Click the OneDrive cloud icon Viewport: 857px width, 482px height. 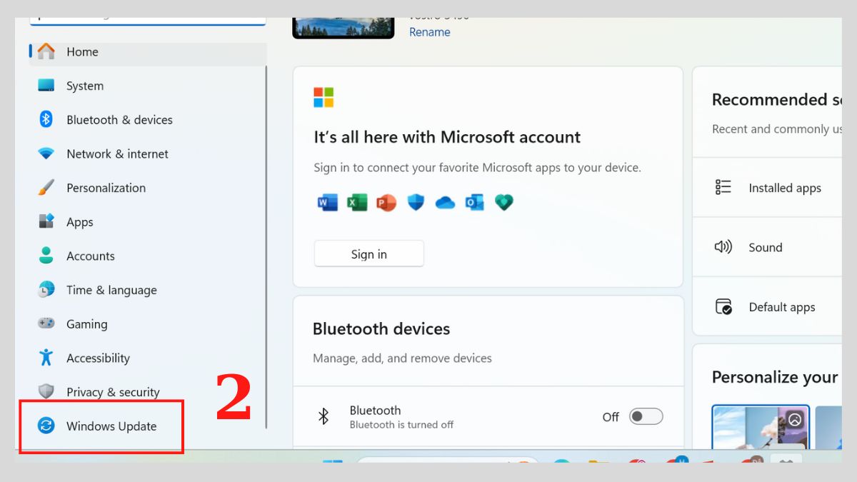(445, 203)
